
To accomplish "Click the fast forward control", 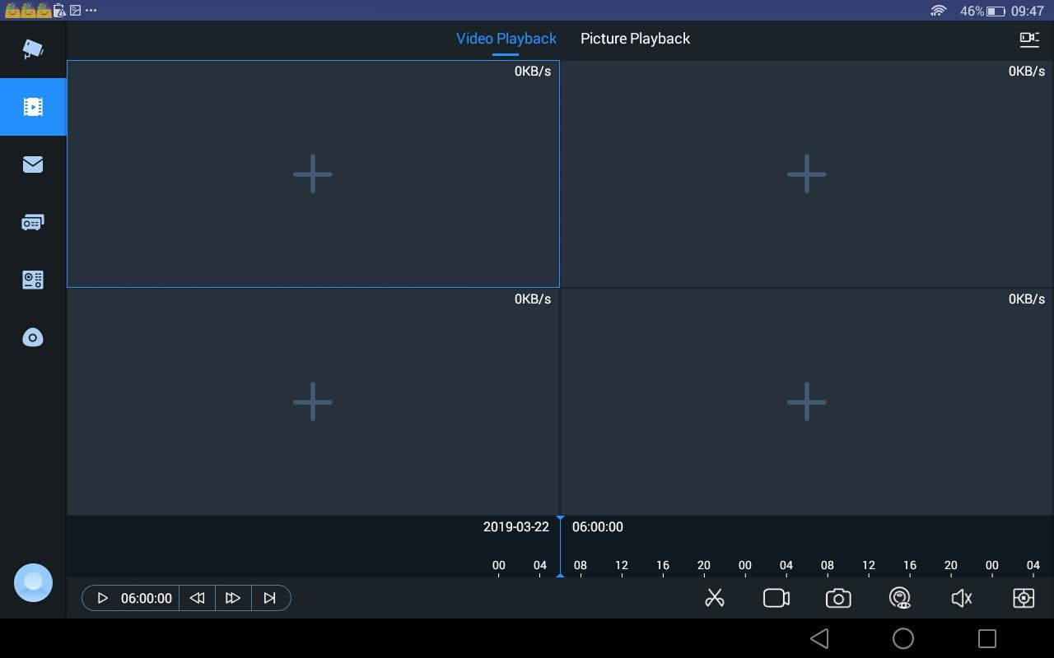I will pos(233,598).
